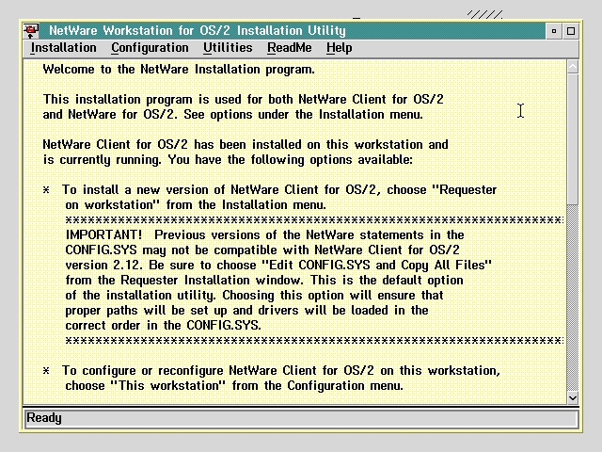Click the title bar text 'NetWare Workstation for OS/2 Installation Utility'
This screenshot has height=452, width=602.
[198, 31]
